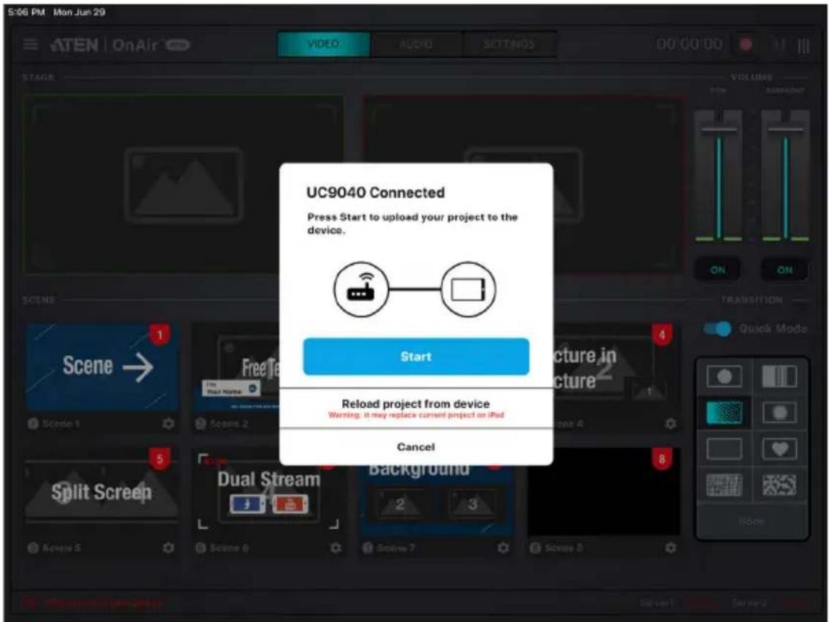Click the Scene 7 label icon
Image resolution: width=829 pixels, height=622 pixels.
click(x=368, y=548)
